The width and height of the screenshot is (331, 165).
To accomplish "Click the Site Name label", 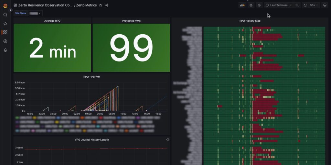I will [21, 13].
